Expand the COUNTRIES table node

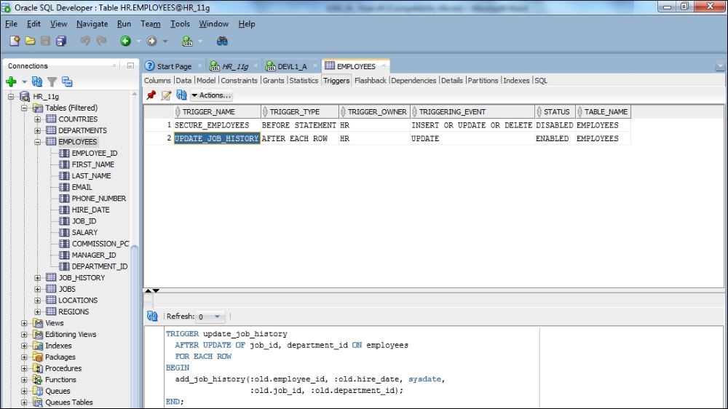pyautogui.click(x=38, y=119)
